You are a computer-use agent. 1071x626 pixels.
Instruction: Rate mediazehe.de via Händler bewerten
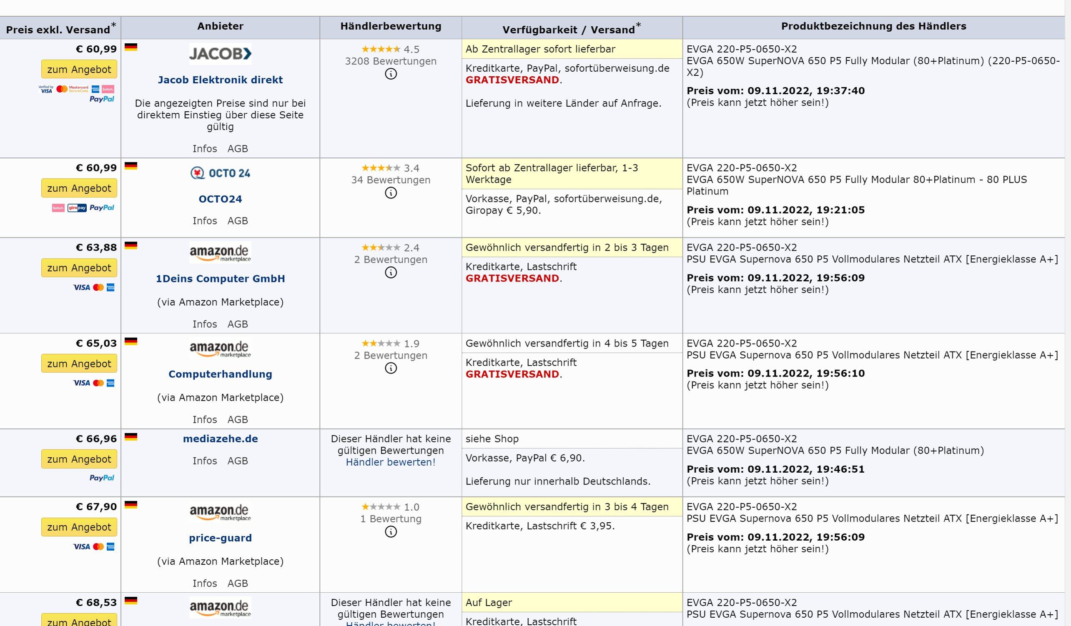point(391,462)
